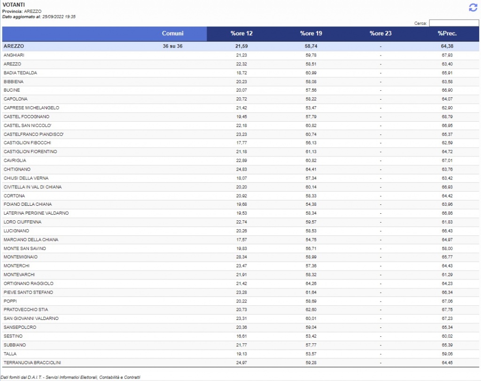Click the D.A.I.T. data source footer note
This screenshot has width=481, height=381.
(x=70, y=377)
